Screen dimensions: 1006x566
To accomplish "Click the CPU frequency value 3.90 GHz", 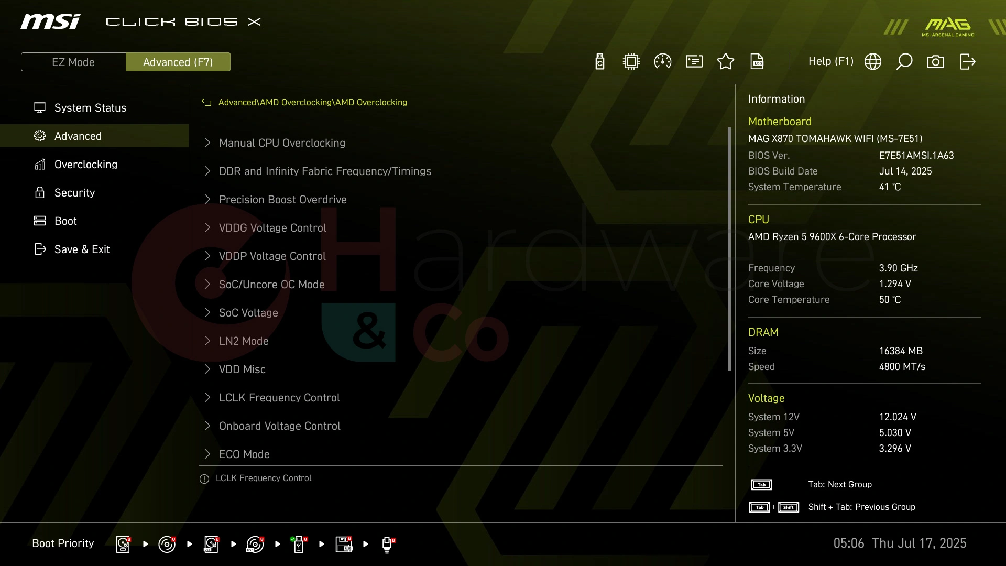I will [899, 268].
